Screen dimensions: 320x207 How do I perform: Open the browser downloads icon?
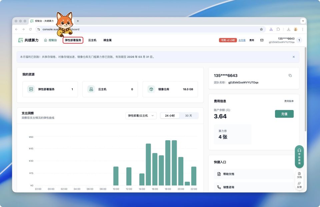pos(289,29)
